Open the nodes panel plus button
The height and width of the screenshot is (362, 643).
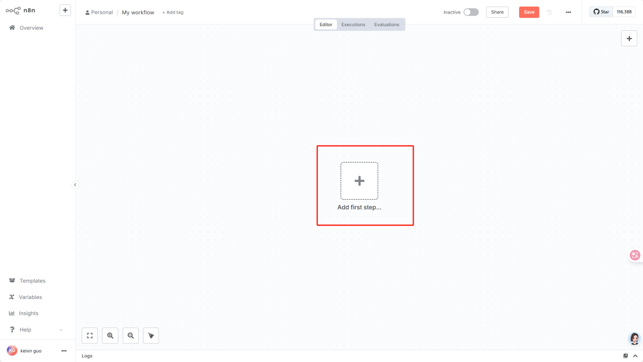tap(629, 39)
